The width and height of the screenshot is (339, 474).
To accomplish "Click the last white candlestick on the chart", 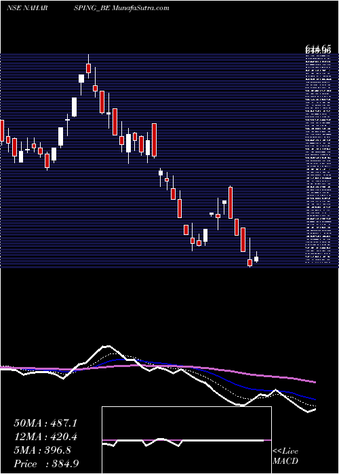I will coord(256,259).
